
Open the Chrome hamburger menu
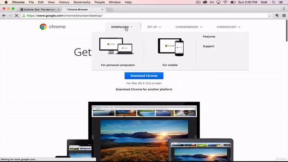point(284,16)
